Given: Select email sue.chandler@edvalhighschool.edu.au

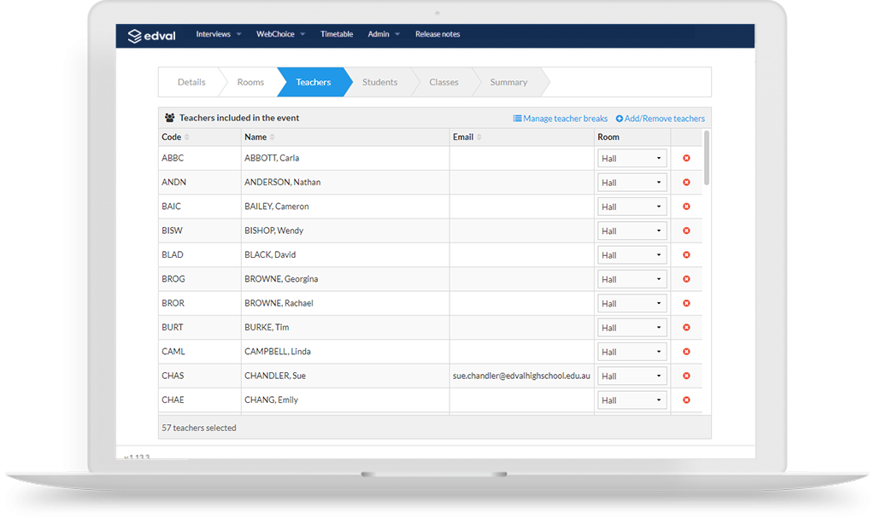Looking at the screenshot, I should point(521,376).
